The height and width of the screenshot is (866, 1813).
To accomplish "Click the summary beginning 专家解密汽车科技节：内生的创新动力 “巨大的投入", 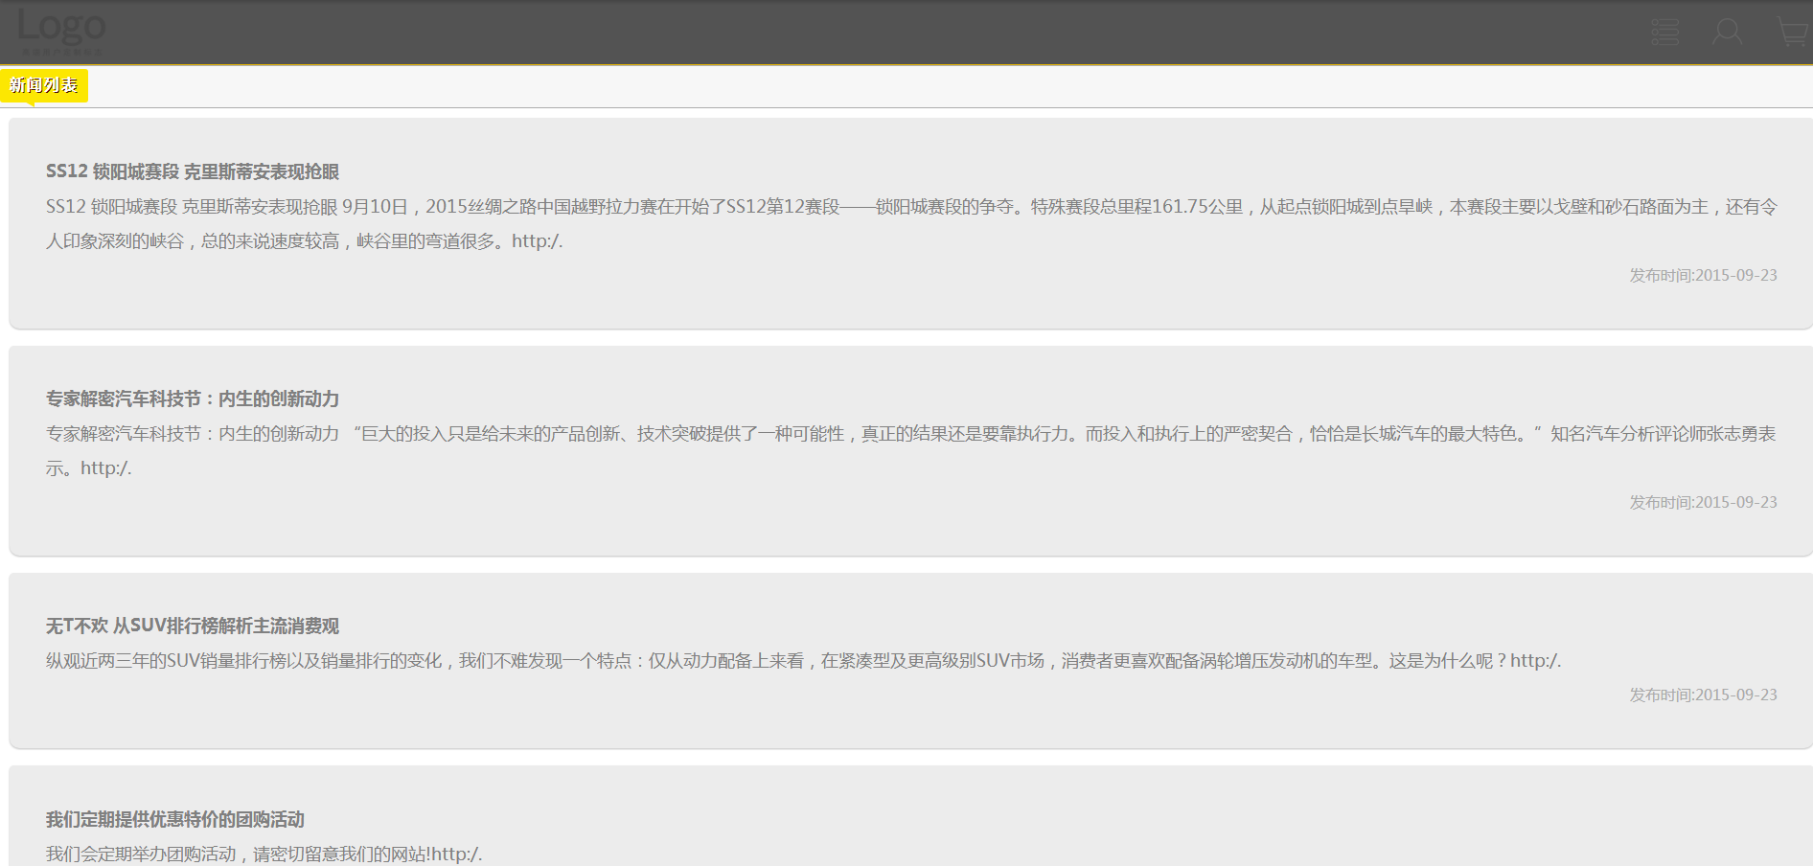I will pyautogui.click(x=911, y=451).
